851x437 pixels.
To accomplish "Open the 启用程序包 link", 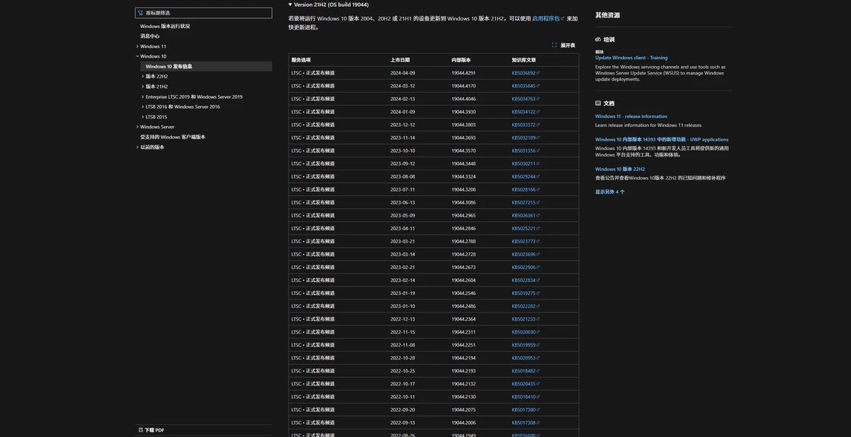I will (548, 18).
